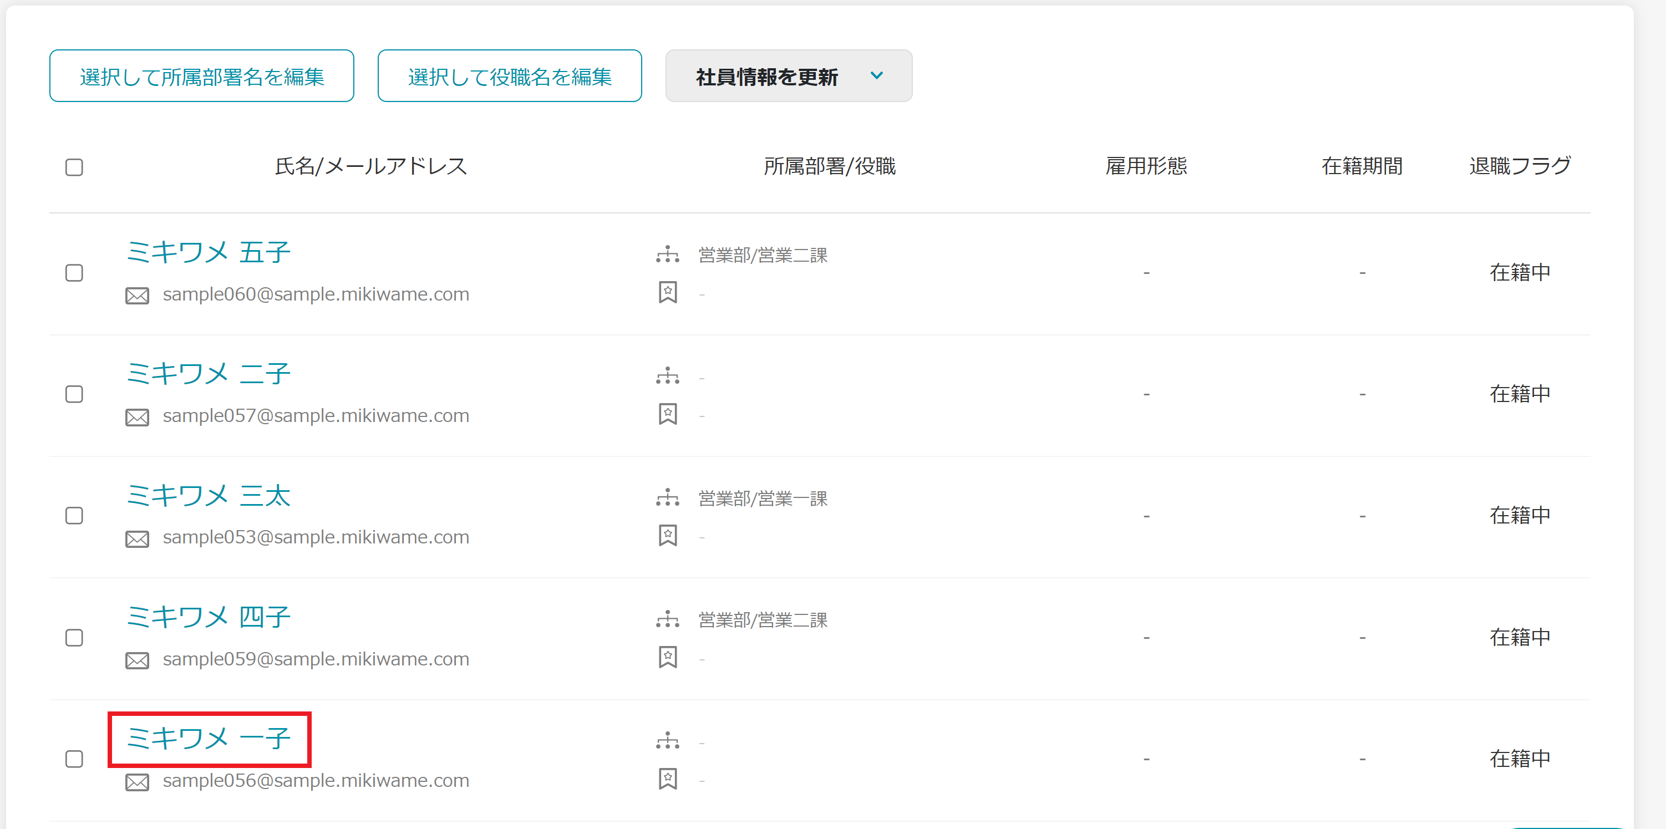Click the envelope icon beside sample057@sample.mikiwame.com

point(136,417)
